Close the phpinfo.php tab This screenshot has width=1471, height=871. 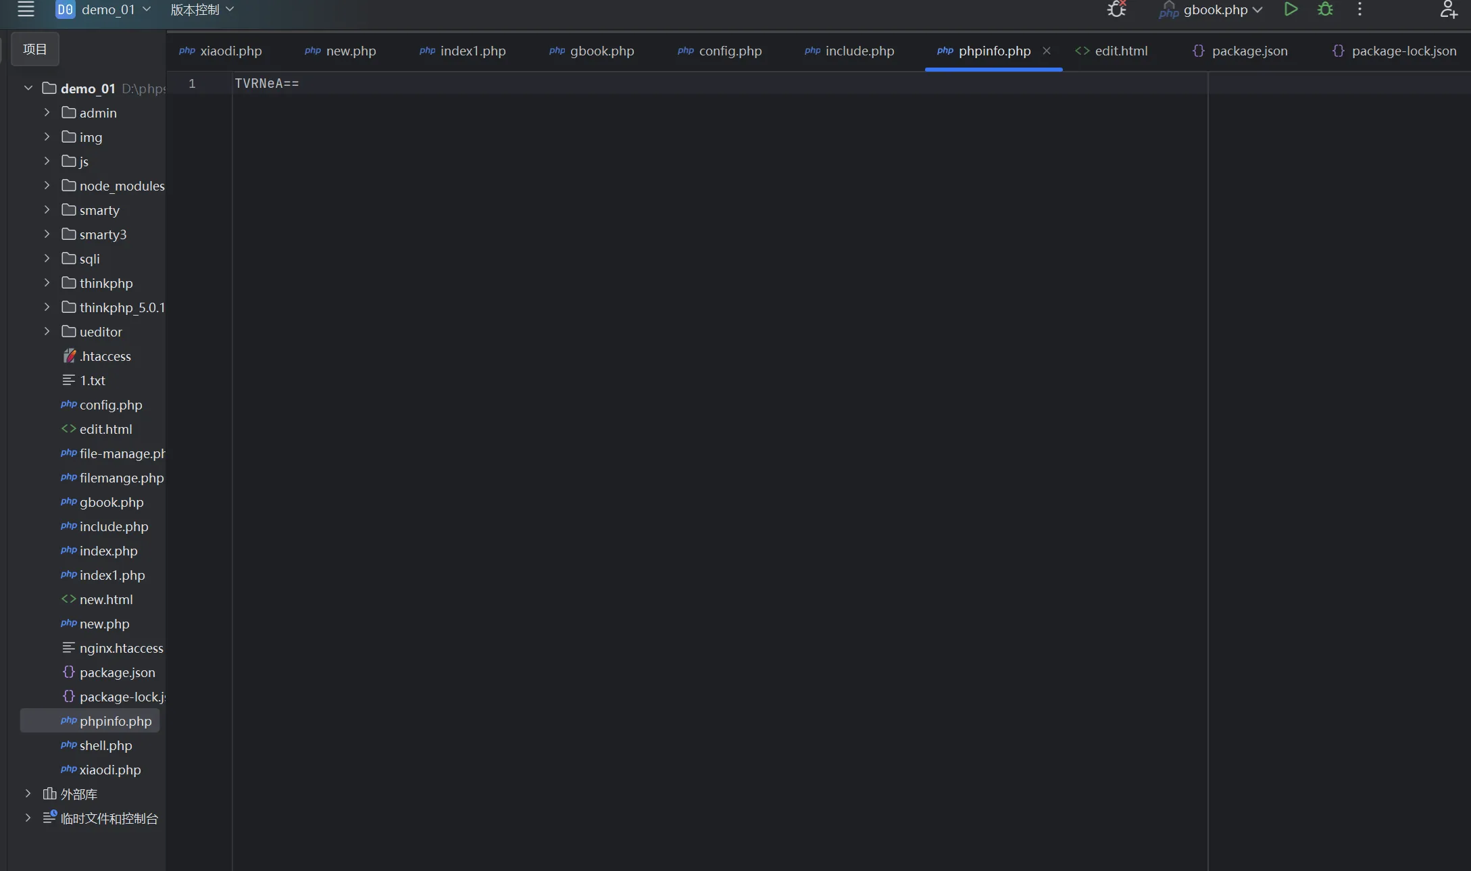[x=1047, y=51]
